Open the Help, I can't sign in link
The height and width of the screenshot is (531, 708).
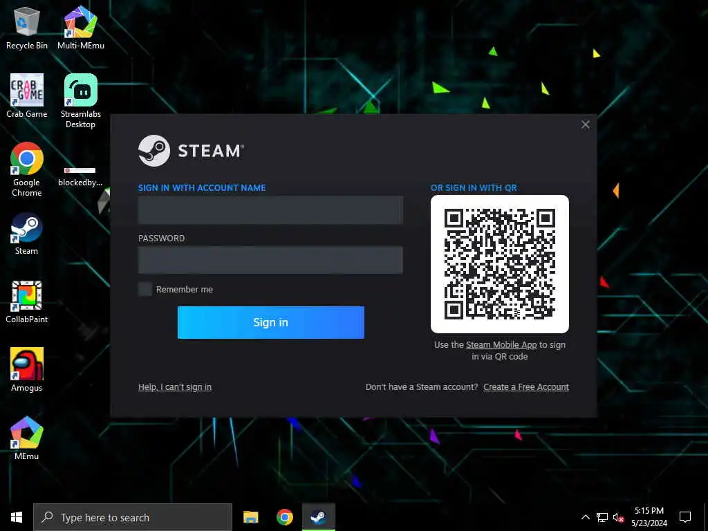pyautogui.click(x=175, y=387)
